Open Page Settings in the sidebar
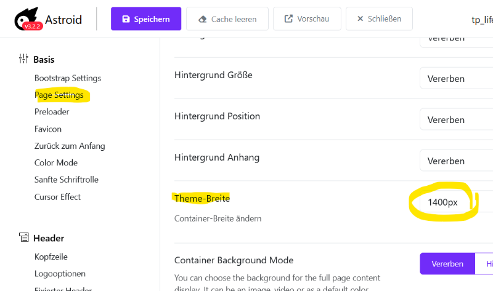 (x=59, y=95)
